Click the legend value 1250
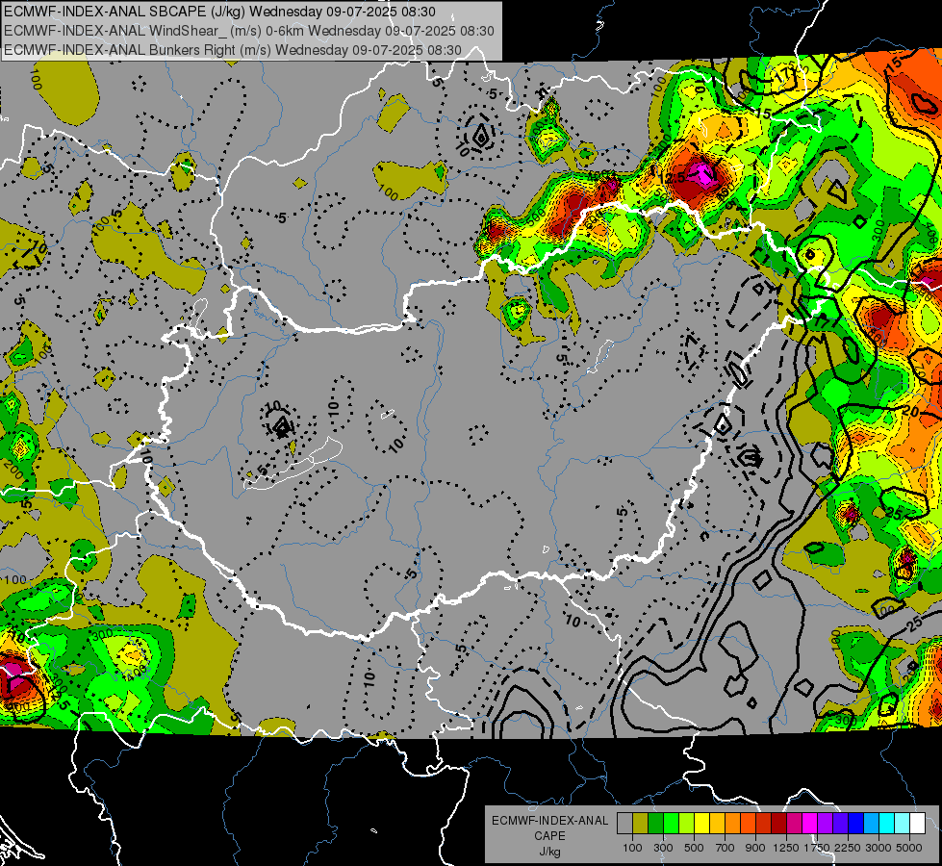This screenshot has width=942, height=866. [x=786, y=848]
